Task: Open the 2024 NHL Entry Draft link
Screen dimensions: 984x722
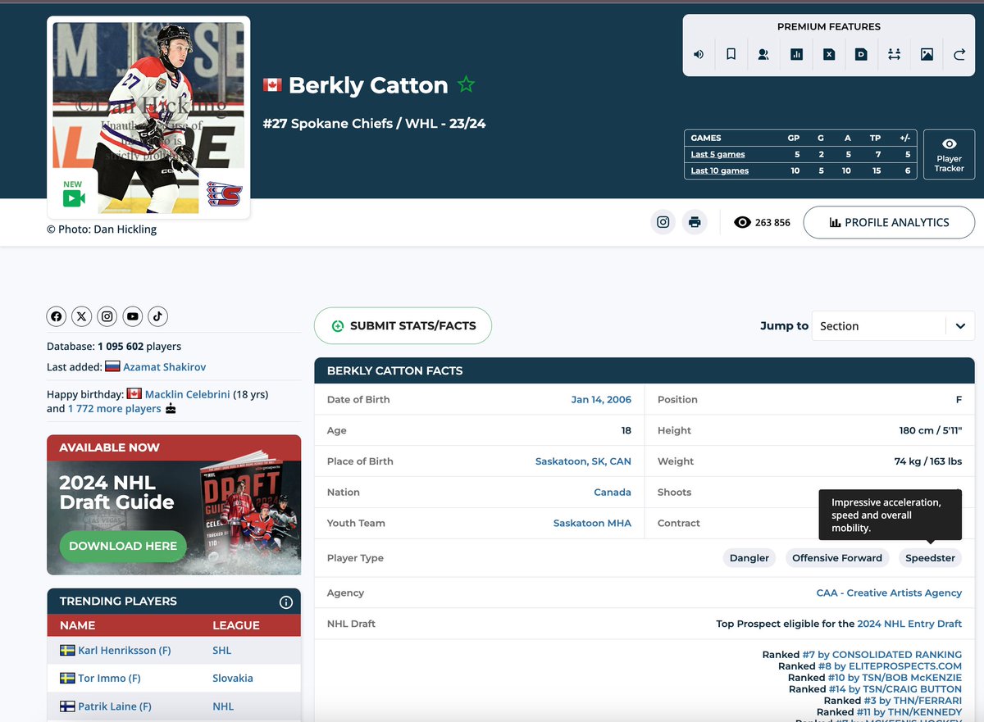Action: tap(909, 623)
